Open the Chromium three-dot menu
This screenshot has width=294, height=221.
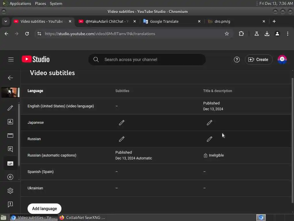[x=288, y=34]
